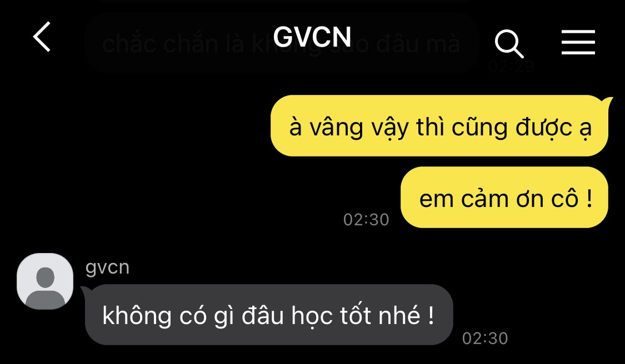The image size is (625, 364).
Task: Open the GVCN chat title
Action: tap(312, 37)
